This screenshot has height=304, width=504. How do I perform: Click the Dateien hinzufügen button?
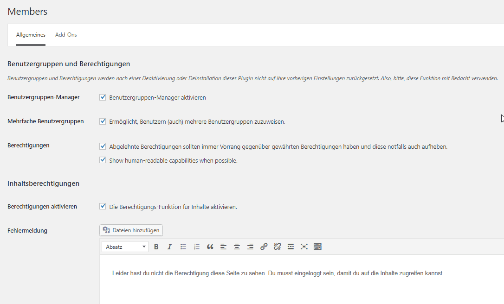tap(131, 230)
